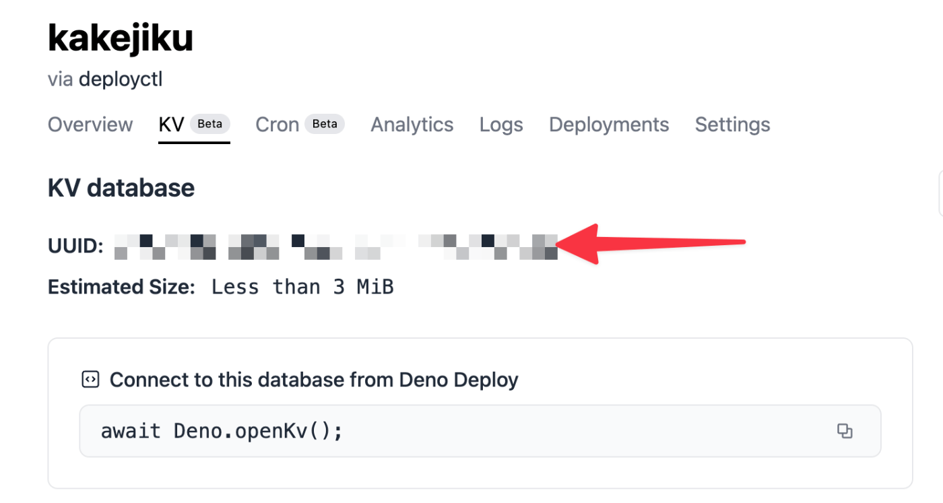Image resolution: width=943 pixels, height=503 pixels.
Task: Click the 'UUID:' label
Action: (x=75, y=246)
